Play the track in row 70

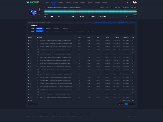[38, 49]
